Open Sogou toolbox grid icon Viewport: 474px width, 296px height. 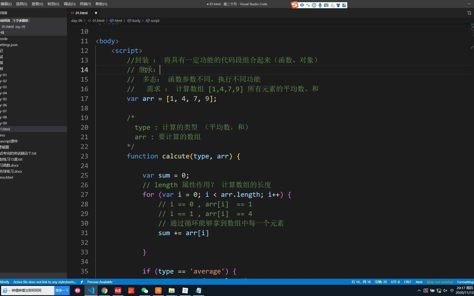pos(344,5)
